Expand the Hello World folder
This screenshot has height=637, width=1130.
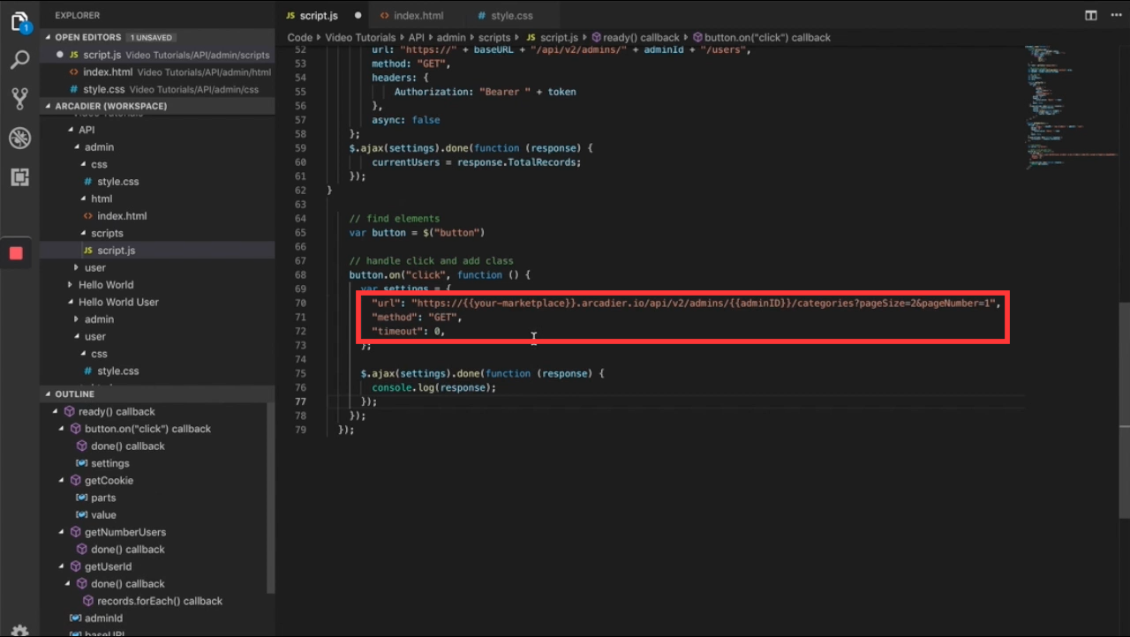pos(70,285)
